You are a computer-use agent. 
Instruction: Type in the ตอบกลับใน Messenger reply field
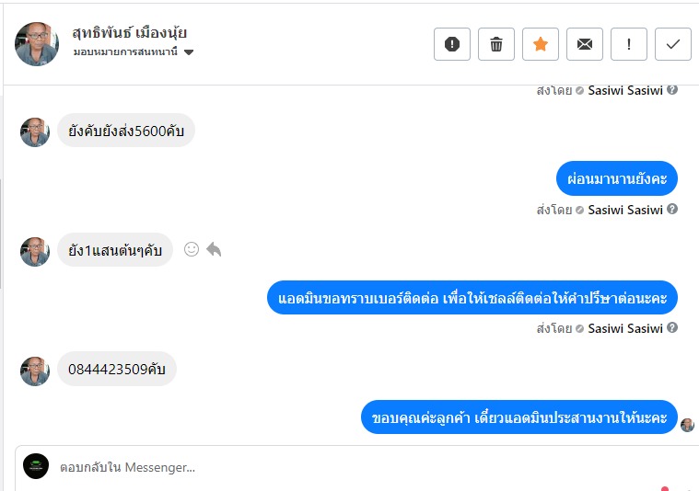tap(350, 467)
